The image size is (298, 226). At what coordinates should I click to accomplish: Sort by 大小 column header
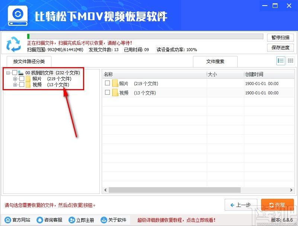(225, 74)
